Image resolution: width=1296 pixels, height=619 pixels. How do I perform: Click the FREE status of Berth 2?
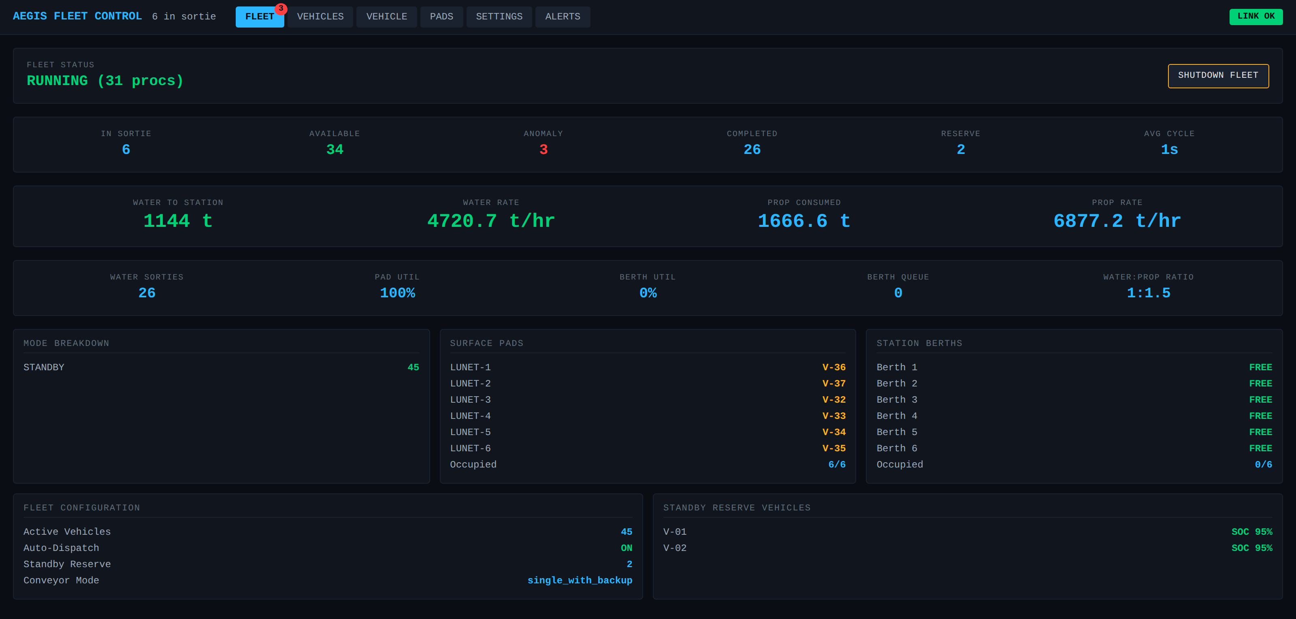pyautogui.click(x=1260, y=384)
